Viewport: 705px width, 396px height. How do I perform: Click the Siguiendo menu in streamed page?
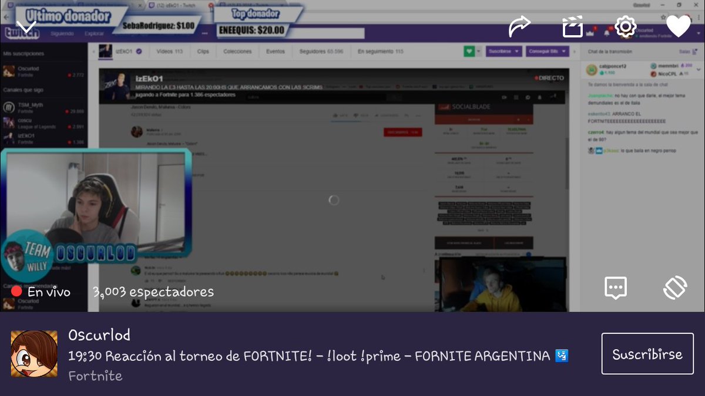[62, 33]
